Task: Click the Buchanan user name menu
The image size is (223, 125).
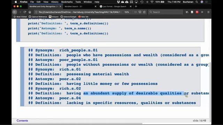Action: point(188,2)
